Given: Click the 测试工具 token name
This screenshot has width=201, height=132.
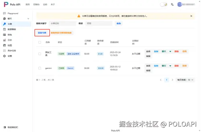Looking at the screenshot, I should point(48,54).
